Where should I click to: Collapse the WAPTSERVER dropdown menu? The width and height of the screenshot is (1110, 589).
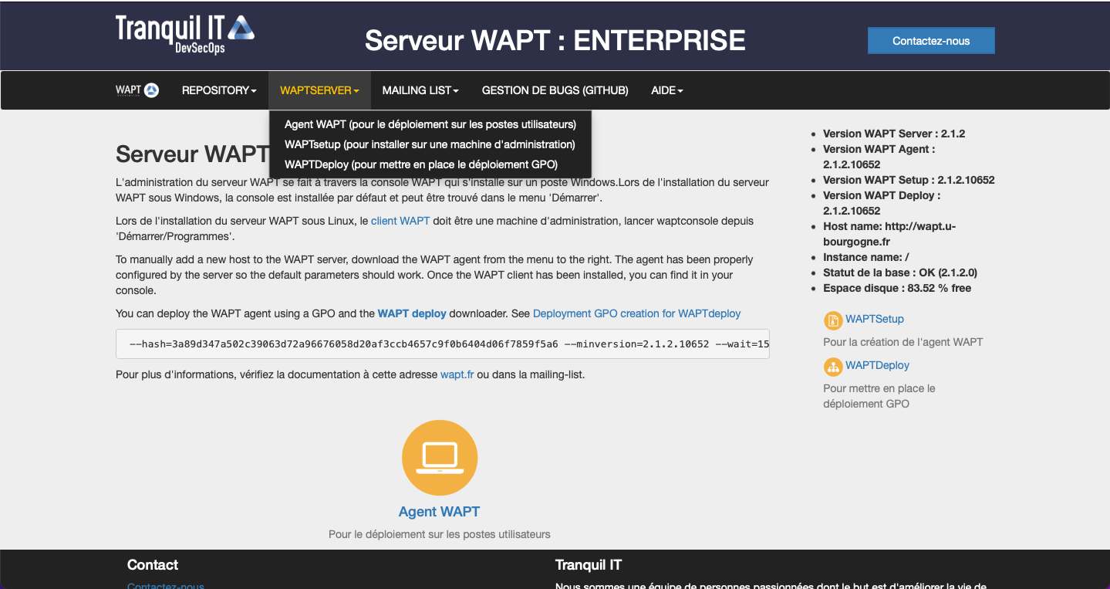pyautogui.click(x=319, y=90)
